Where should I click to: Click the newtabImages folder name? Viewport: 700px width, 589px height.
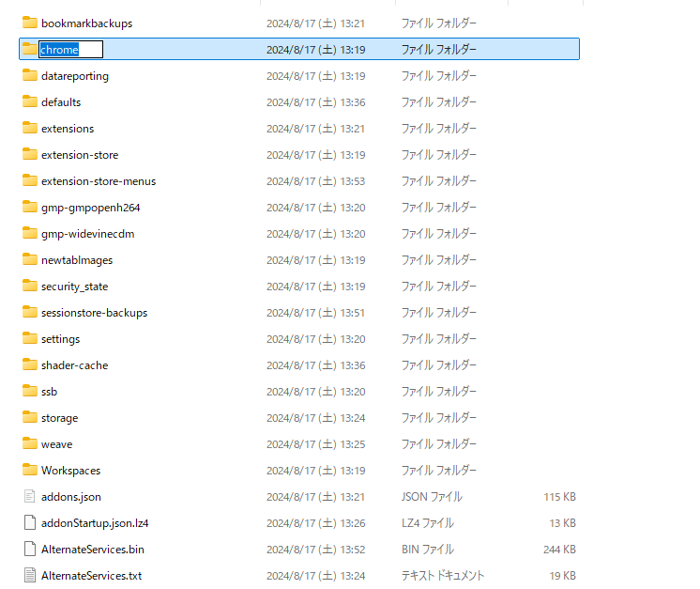[x=77, y=260]
